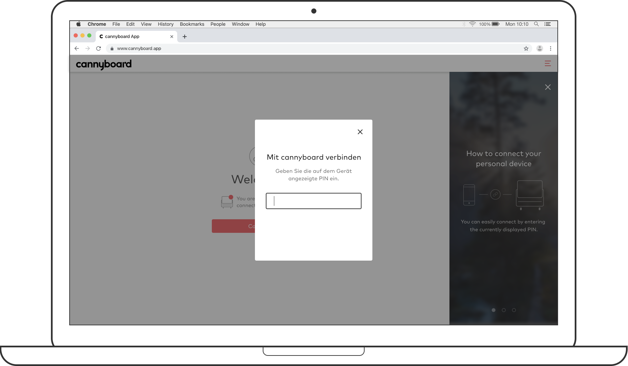Open Spotlight search in the menu bar

pyautogui.click(x=536, y=24)
